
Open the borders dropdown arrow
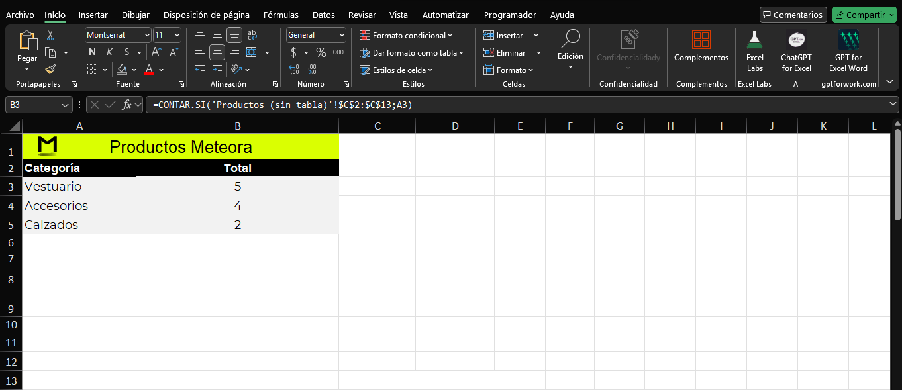click(x=105, y=70)
